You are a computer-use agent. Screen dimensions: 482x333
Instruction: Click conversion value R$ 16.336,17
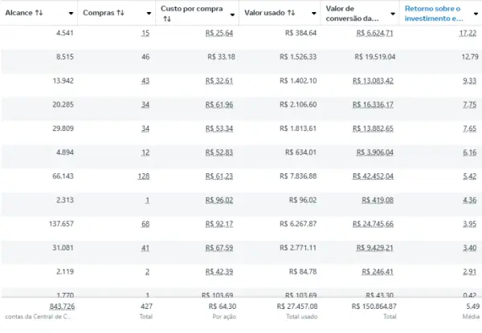373,105
